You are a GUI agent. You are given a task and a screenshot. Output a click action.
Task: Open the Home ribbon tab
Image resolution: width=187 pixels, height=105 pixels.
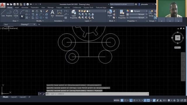pyautogui.click(x=10, y=8)
